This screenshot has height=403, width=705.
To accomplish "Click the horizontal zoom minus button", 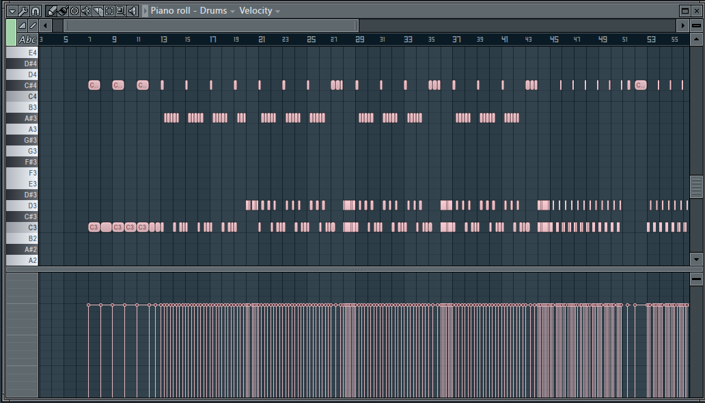I will [x=696, y=25].
